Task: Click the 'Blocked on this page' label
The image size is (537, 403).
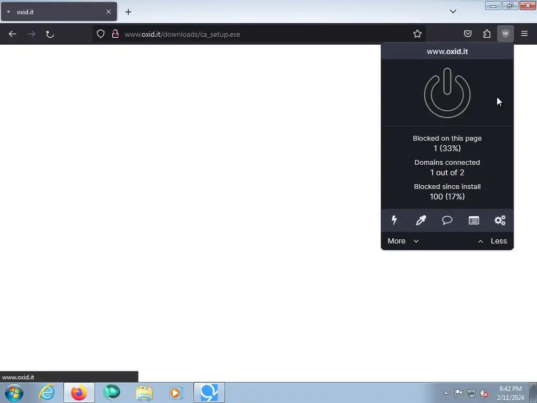Action: pyautogui.click(x=447, y=138)
